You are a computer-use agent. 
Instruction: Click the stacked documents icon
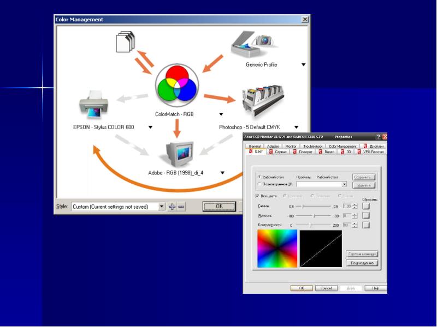[126, 41]
